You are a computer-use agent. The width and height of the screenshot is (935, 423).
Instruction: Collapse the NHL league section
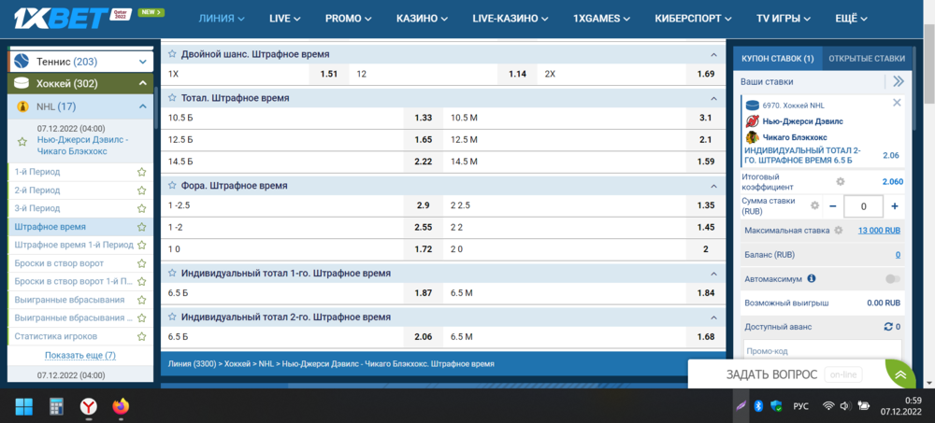coord(142,106)
